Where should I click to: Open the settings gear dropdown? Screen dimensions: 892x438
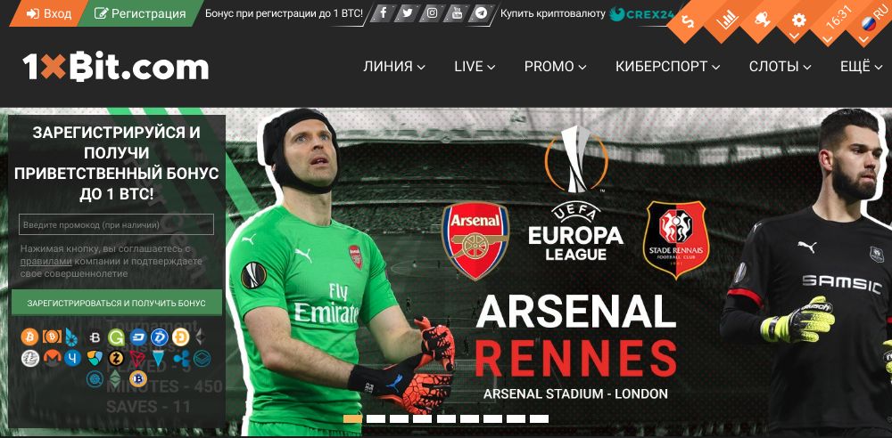798,21
